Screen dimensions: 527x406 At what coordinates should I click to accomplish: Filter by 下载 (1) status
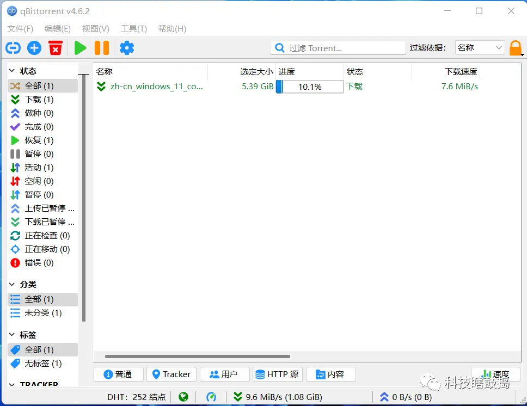click(42, 100)
